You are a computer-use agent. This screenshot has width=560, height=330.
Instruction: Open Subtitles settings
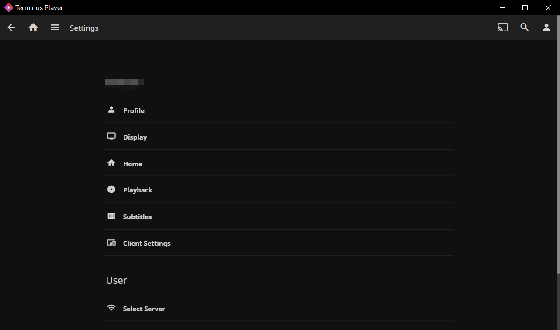137,217
